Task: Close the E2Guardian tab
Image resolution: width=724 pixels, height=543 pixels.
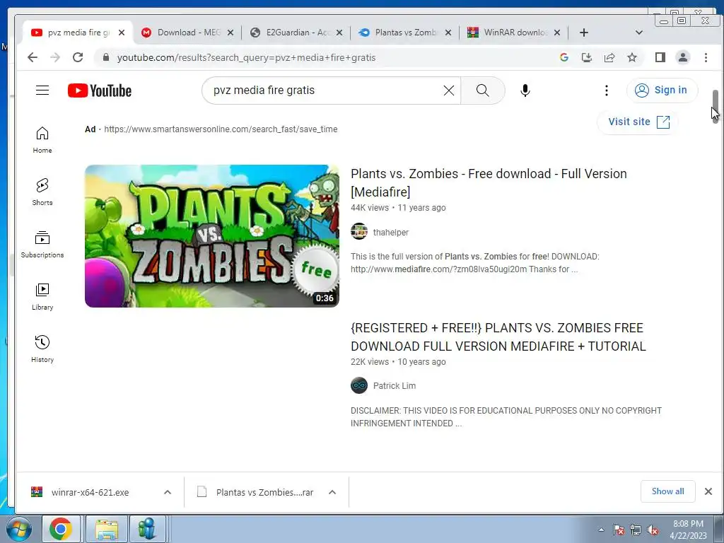Action: [339, 33]
